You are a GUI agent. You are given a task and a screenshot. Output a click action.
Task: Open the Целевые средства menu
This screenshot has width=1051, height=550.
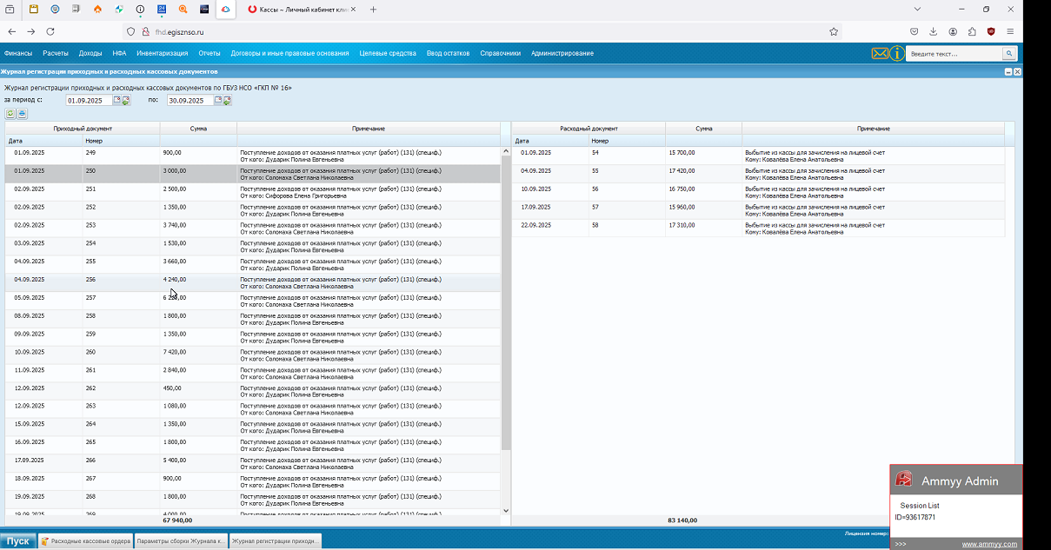coord(388,53)
